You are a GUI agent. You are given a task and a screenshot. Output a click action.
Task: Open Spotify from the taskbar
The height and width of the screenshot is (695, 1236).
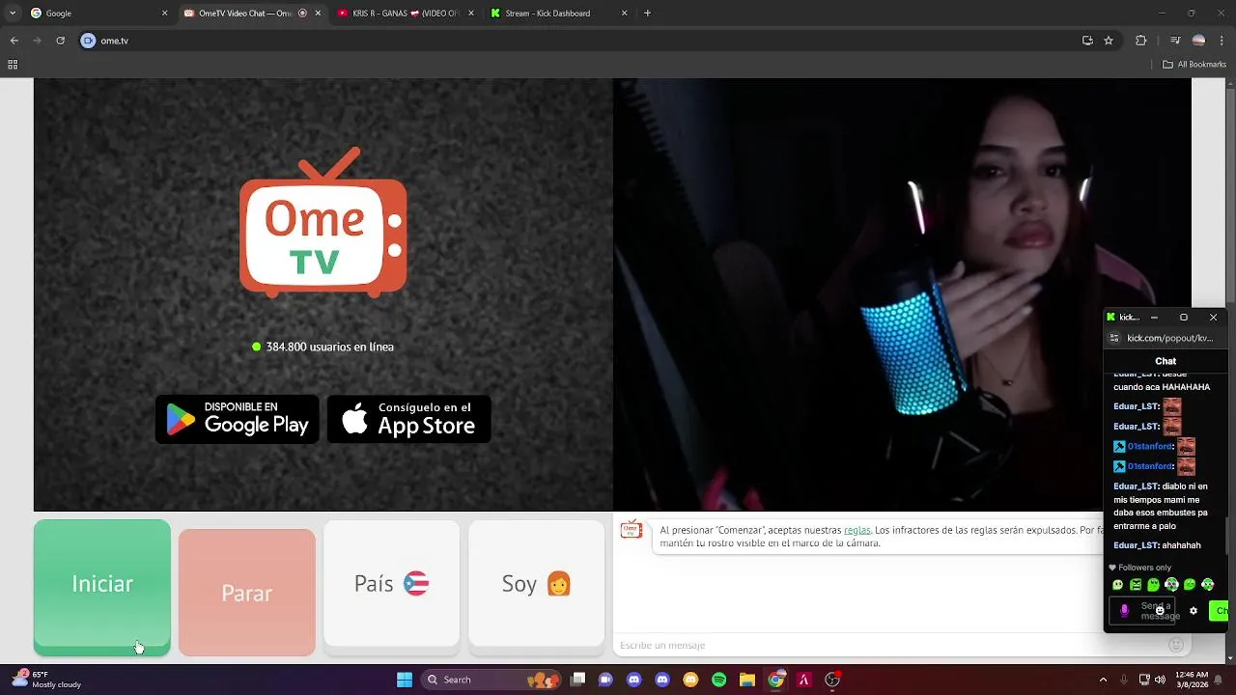pos(718,680)
